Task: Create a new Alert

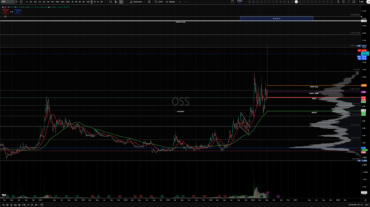Action: click(159, 2)
